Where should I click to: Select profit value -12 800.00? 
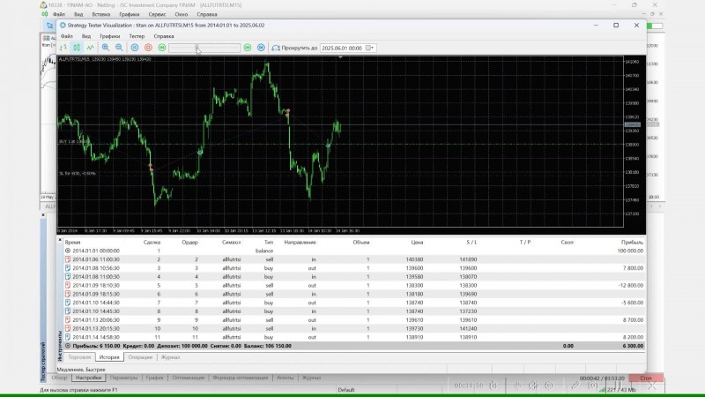pos(632,285)
